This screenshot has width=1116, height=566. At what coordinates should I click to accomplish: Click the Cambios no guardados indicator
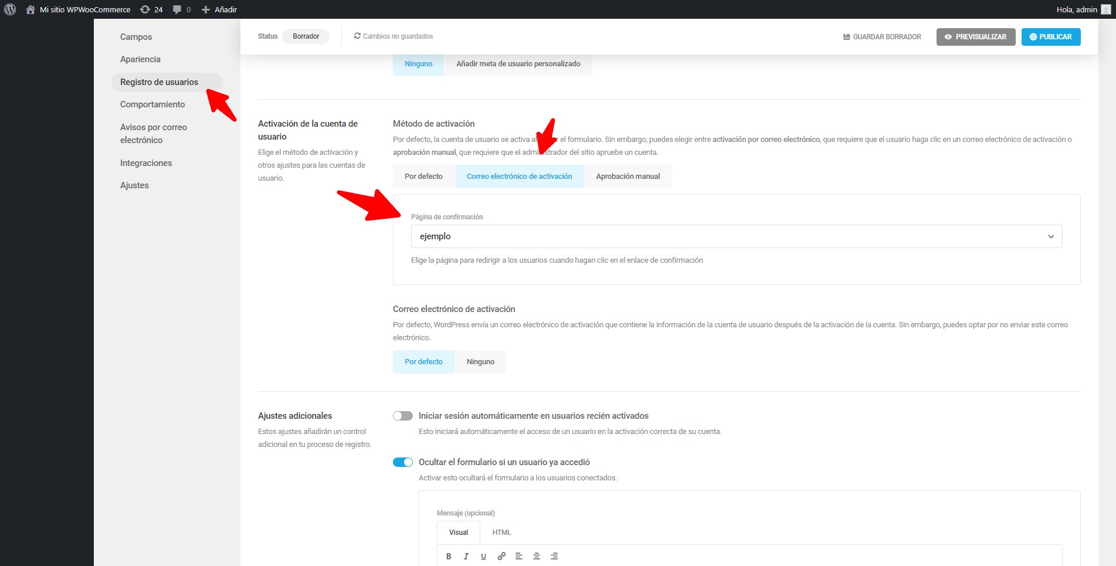394,36
